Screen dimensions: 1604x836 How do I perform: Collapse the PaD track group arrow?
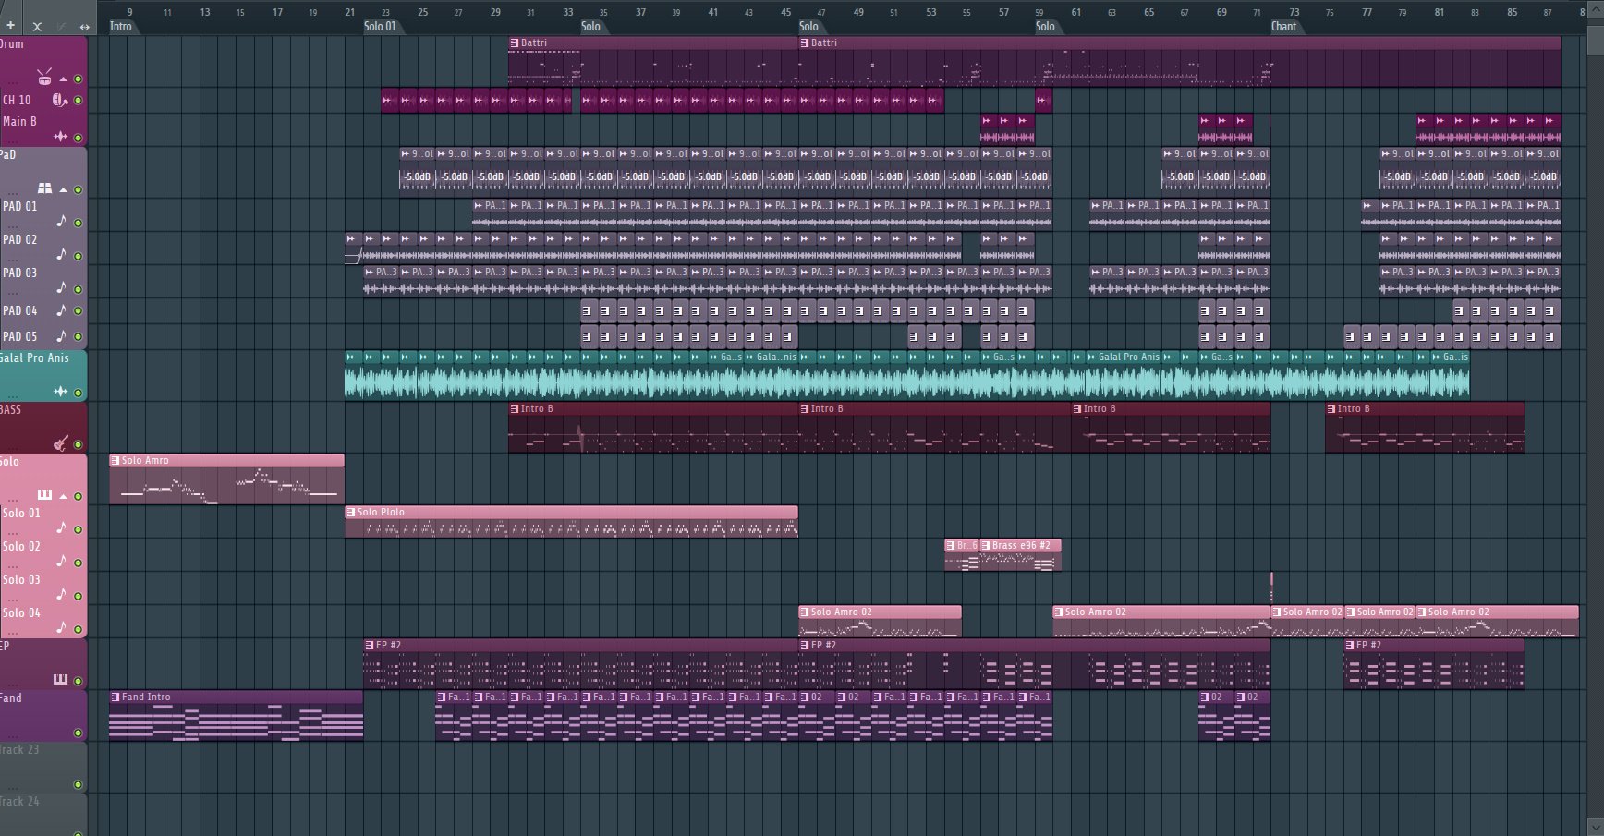coord(63,190)
